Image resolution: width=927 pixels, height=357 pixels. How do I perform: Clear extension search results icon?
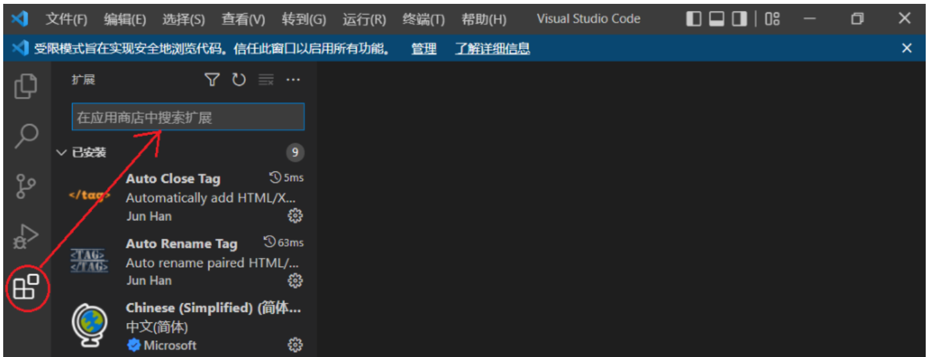coord(266,80)
